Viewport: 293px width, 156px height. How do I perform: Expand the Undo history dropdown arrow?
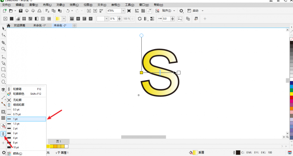tap(72, 11)
